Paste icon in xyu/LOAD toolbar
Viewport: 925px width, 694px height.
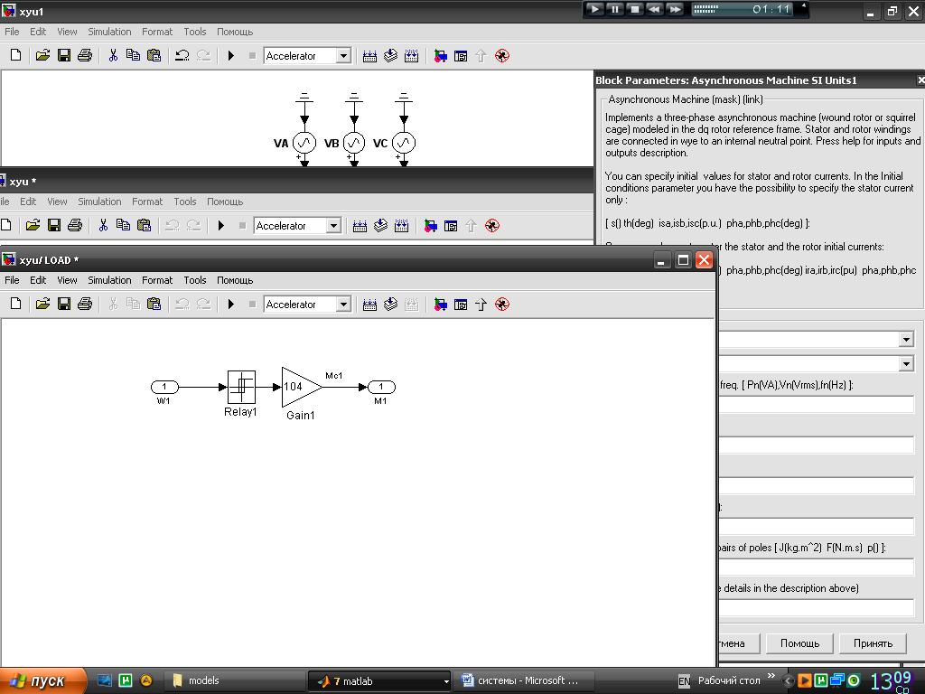[x=154, y=304]
